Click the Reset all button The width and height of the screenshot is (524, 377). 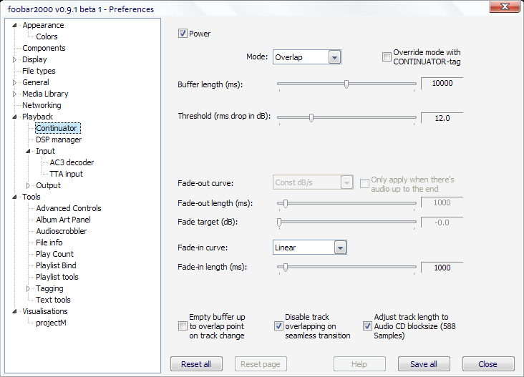pos(196,364)
